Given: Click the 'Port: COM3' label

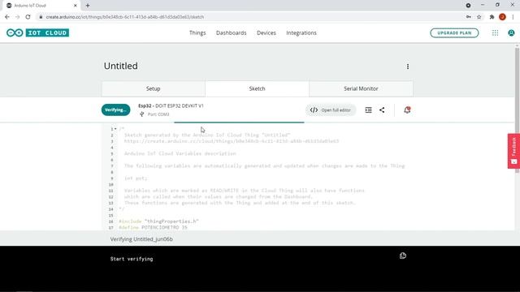Looking at the screenshot, I should [158, 114].
